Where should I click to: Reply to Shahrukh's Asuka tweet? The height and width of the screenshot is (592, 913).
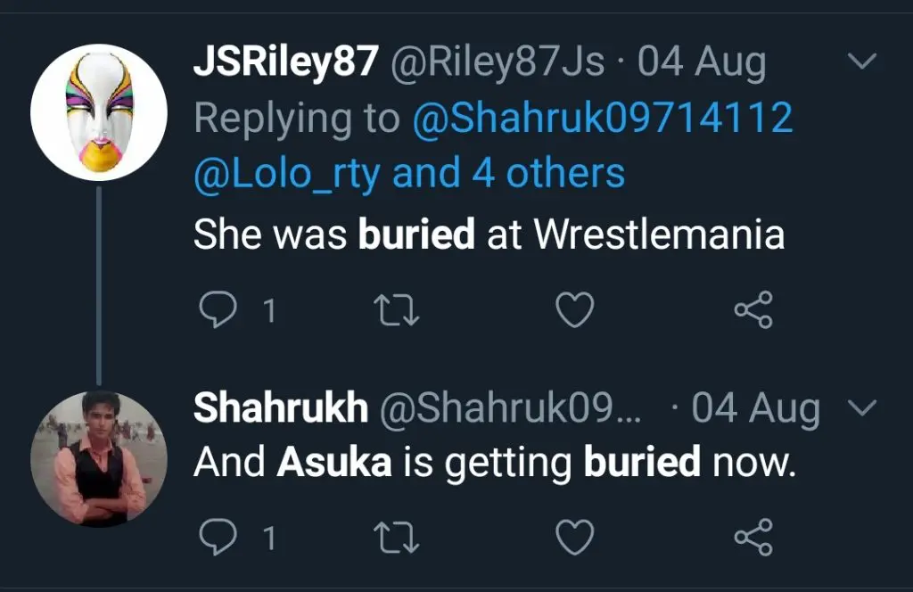coord(215,537)
